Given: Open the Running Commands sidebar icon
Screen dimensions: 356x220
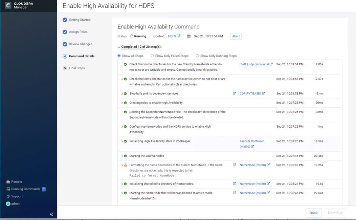Looking at the screenshot, I should click(8, 189).
